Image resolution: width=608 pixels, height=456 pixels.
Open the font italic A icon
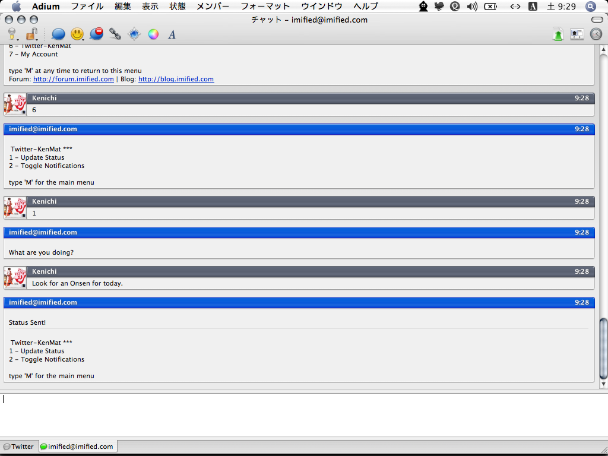[x=172, y=34]
